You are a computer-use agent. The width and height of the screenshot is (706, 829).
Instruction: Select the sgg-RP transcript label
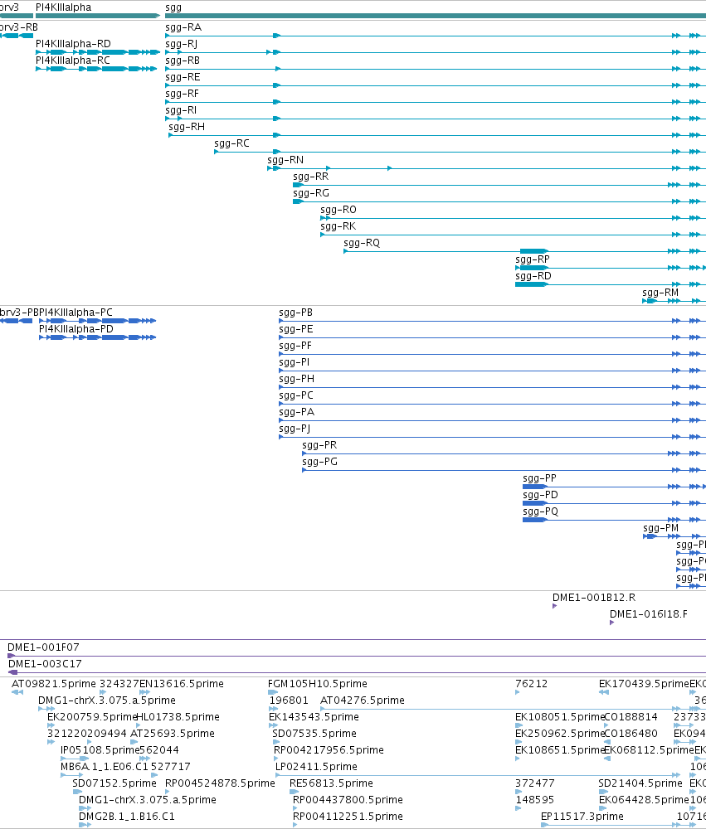[x=533, y=259]
